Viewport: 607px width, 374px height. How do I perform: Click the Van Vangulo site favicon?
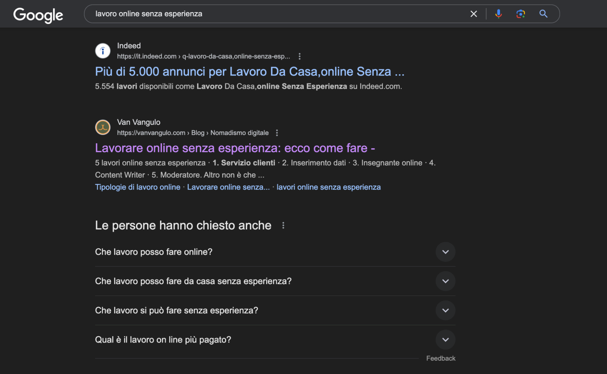tap(103, 127)
